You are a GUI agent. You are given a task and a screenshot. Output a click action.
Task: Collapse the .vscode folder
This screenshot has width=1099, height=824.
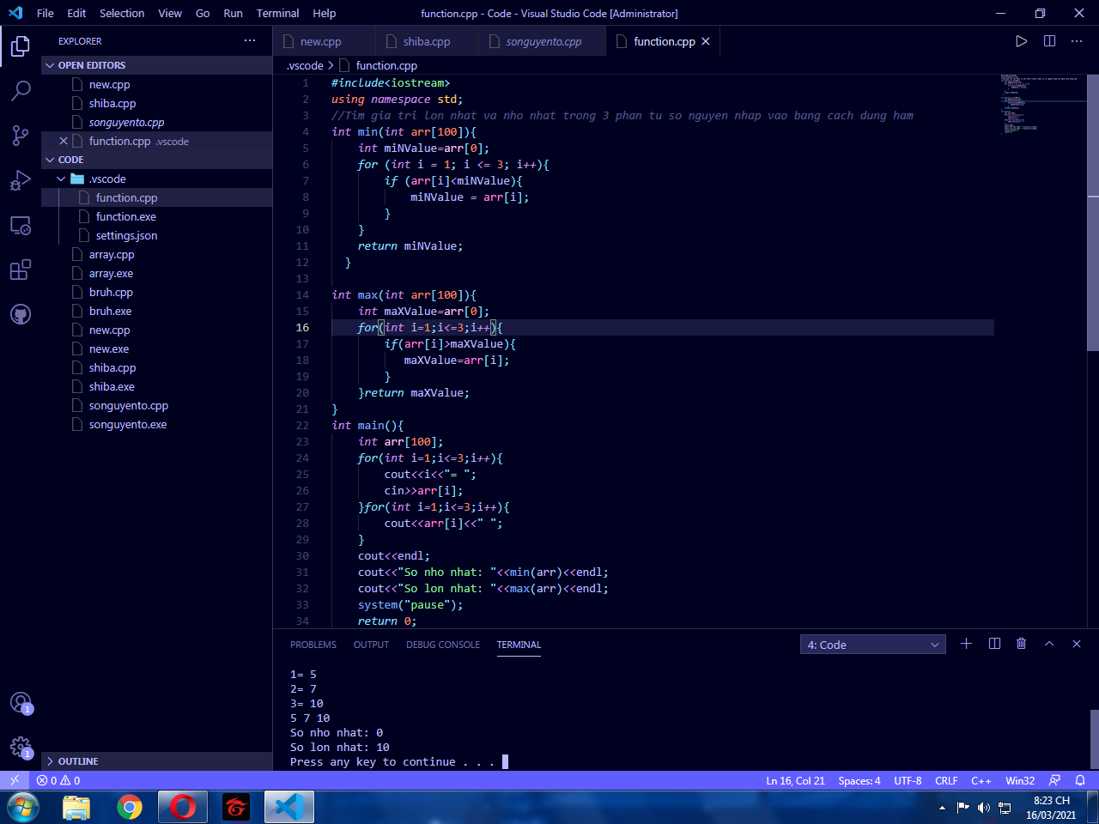pos(61,179)
